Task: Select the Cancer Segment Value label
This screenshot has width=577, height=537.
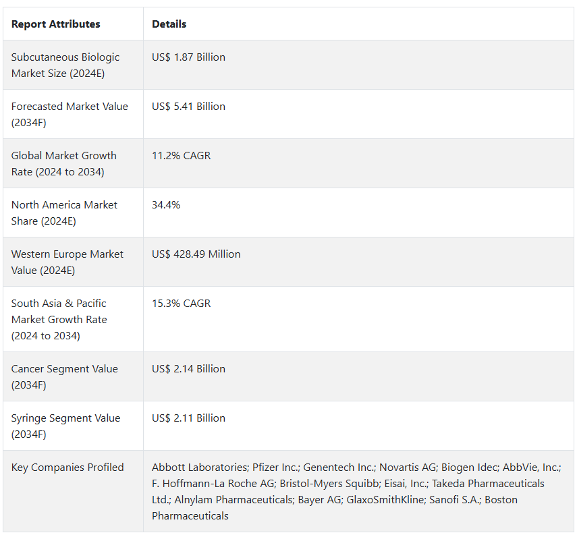Action: click(64, 377)
